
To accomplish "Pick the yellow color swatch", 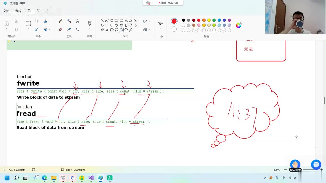I will (x=209, y=20).
